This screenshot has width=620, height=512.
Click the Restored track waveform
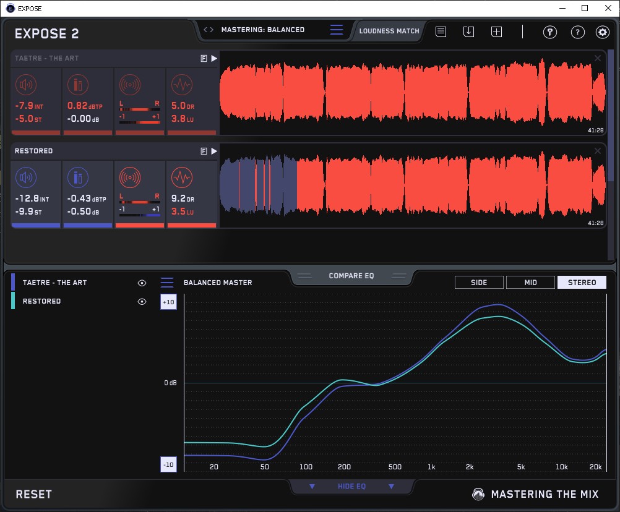(x=413, y=186)
